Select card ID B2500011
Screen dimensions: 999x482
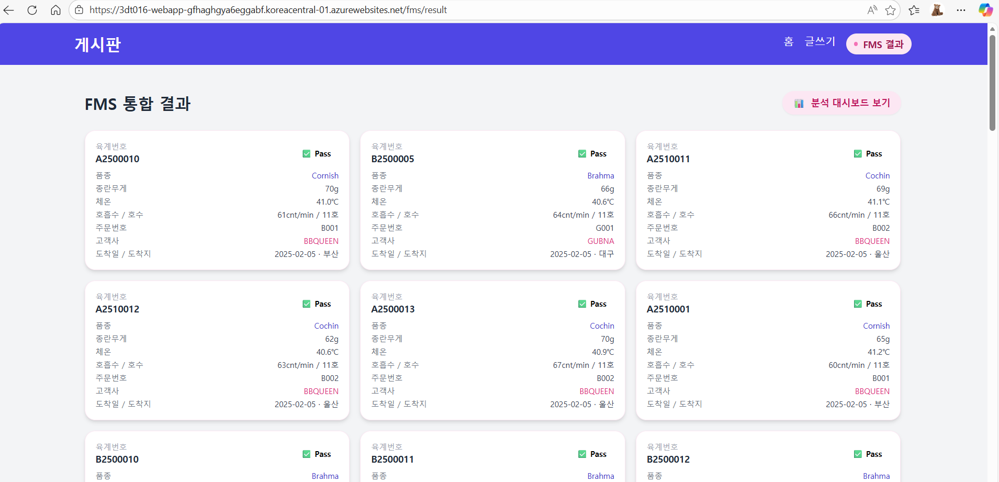(392, 459)
